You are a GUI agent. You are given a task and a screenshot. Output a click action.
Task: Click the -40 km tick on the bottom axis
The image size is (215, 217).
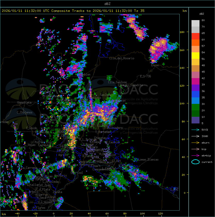[x=17, y=214]
